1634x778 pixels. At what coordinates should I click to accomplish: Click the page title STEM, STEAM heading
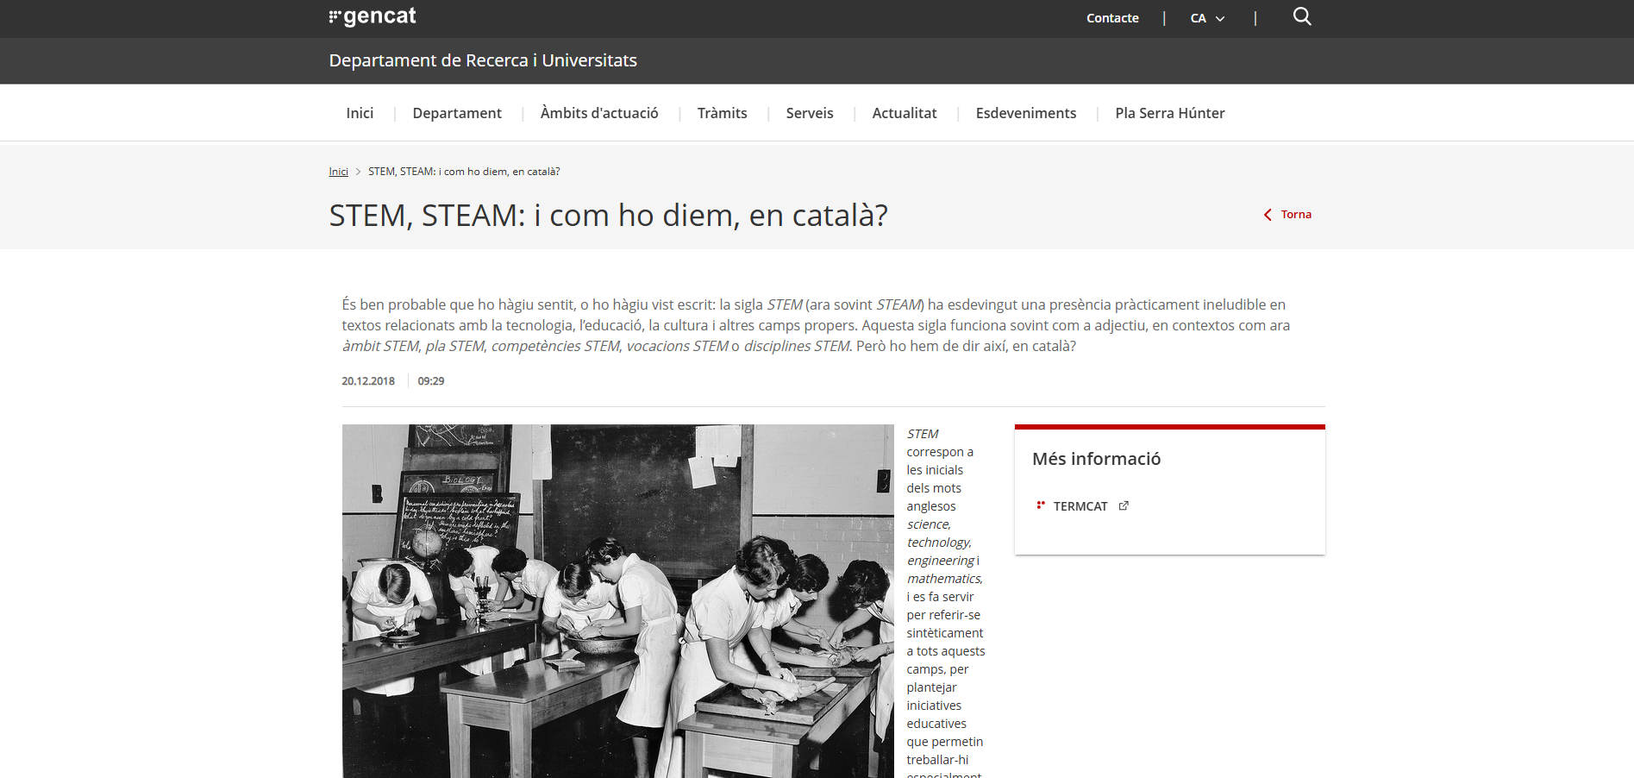pyautogui.click(x=608, y=215)
